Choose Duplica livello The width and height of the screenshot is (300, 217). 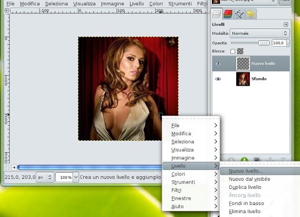point(260,187)
